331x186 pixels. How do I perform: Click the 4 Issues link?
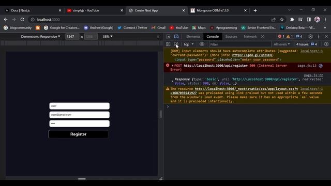point(307,44)
